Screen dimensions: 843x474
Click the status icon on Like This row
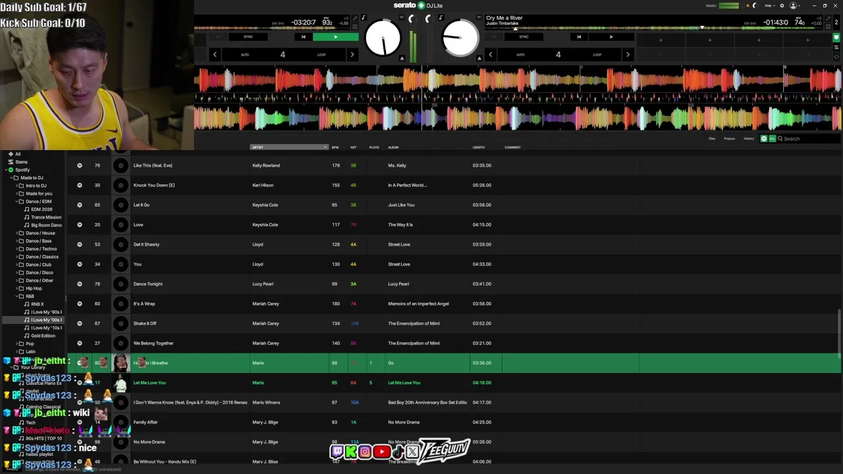(80, 165)
